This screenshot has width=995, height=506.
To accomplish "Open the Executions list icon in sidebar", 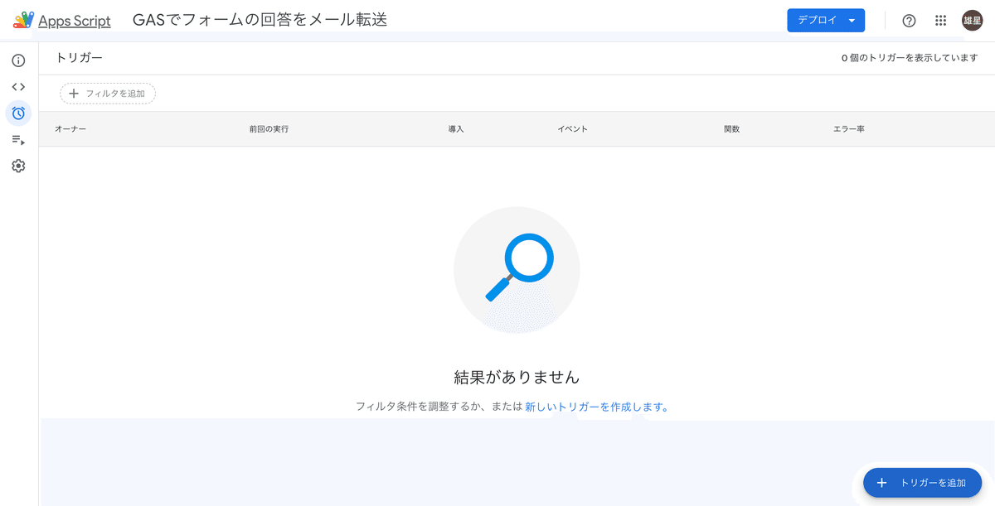I will coord(18,140).
